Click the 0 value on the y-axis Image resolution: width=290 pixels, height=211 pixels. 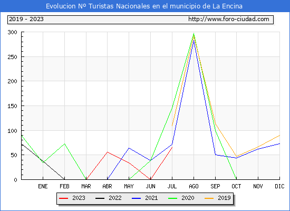(x=15, y=180)
